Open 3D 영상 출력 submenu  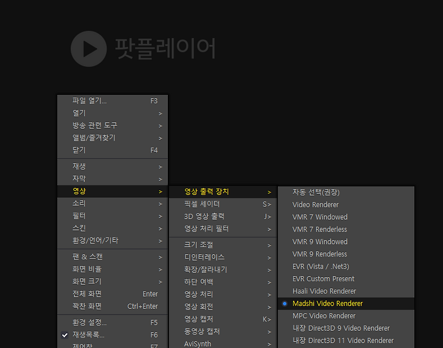pos(223,217)
